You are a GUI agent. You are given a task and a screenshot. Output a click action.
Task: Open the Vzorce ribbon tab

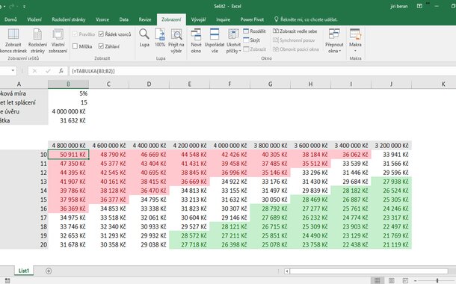(x=102, y=19)
